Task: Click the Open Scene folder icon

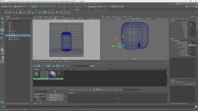Action: (17, 6)
